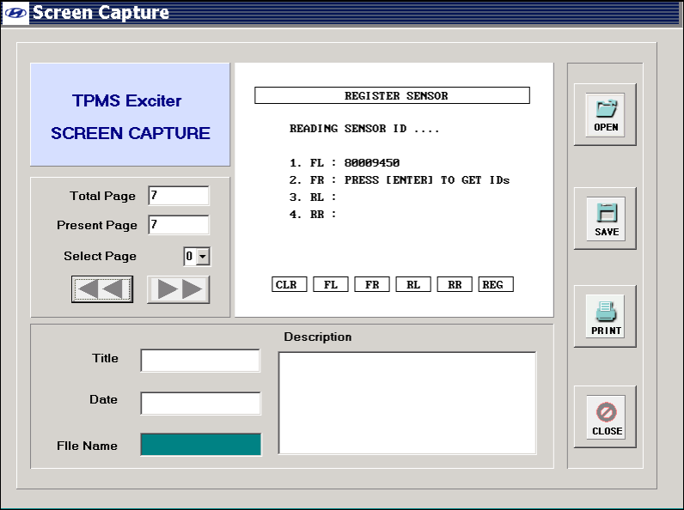Select the teal File Name field
This screenshot has height=510, width=684.
click(201, 444)
